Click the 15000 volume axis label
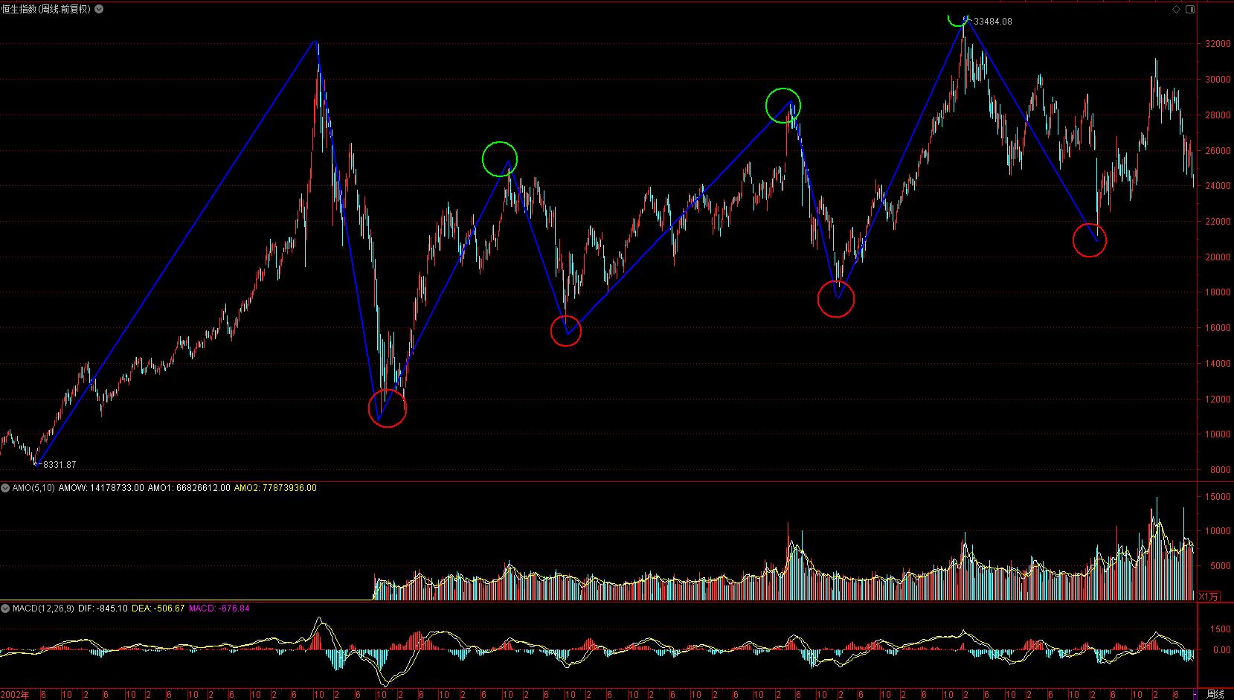Screen dimensions: 1234x700 pyautogui.click(x=1217, y=497)
